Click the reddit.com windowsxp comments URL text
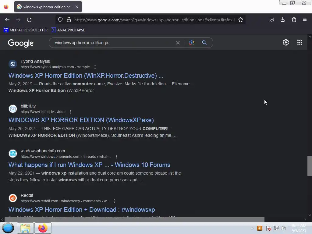This screenshot has width=312, height=234. [65, 201]
